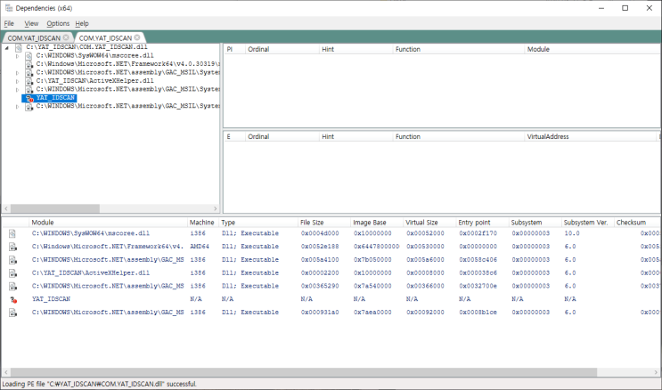The image size is (662, 390).
Task: Expand the SysWOW64 mscoree.dll tree node
Action: 18,56
